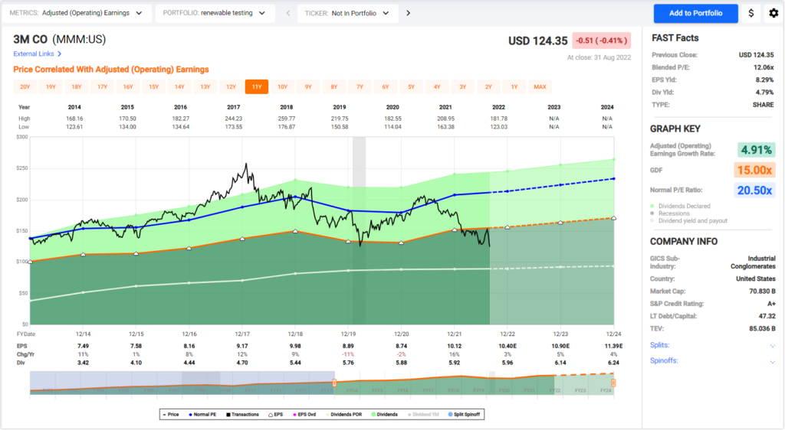
Task: Click the 15.00x GDF swatch
Action: pos(754,171)
